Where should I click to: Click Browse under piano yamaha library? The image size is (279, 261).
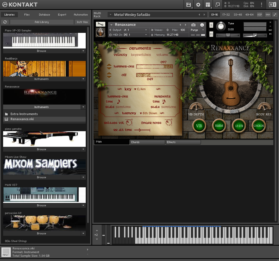click(42, 149)
